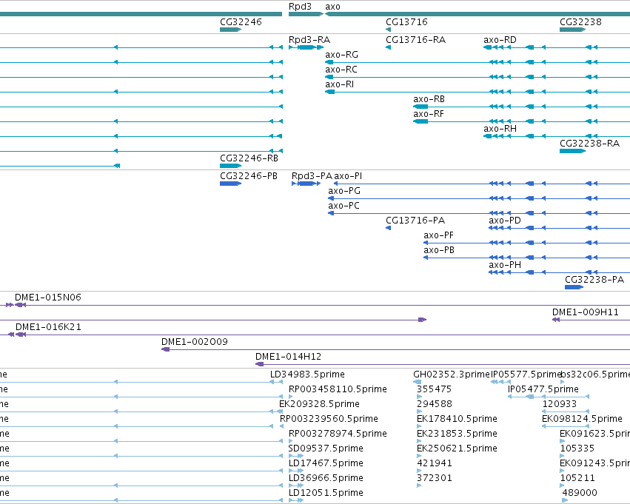Select the Rpd3-RA transcript
Screen dimensions: 630x504
(x=306, y=47)
